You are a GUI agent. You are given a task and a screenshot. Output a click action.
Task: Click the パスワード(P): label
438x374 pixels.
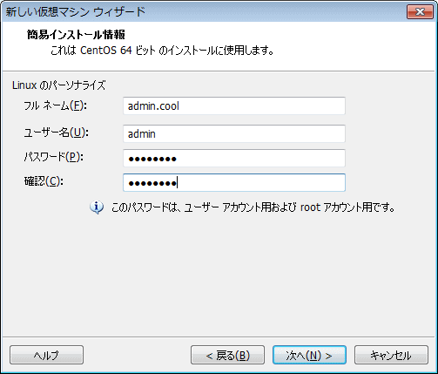pos(54,157)
